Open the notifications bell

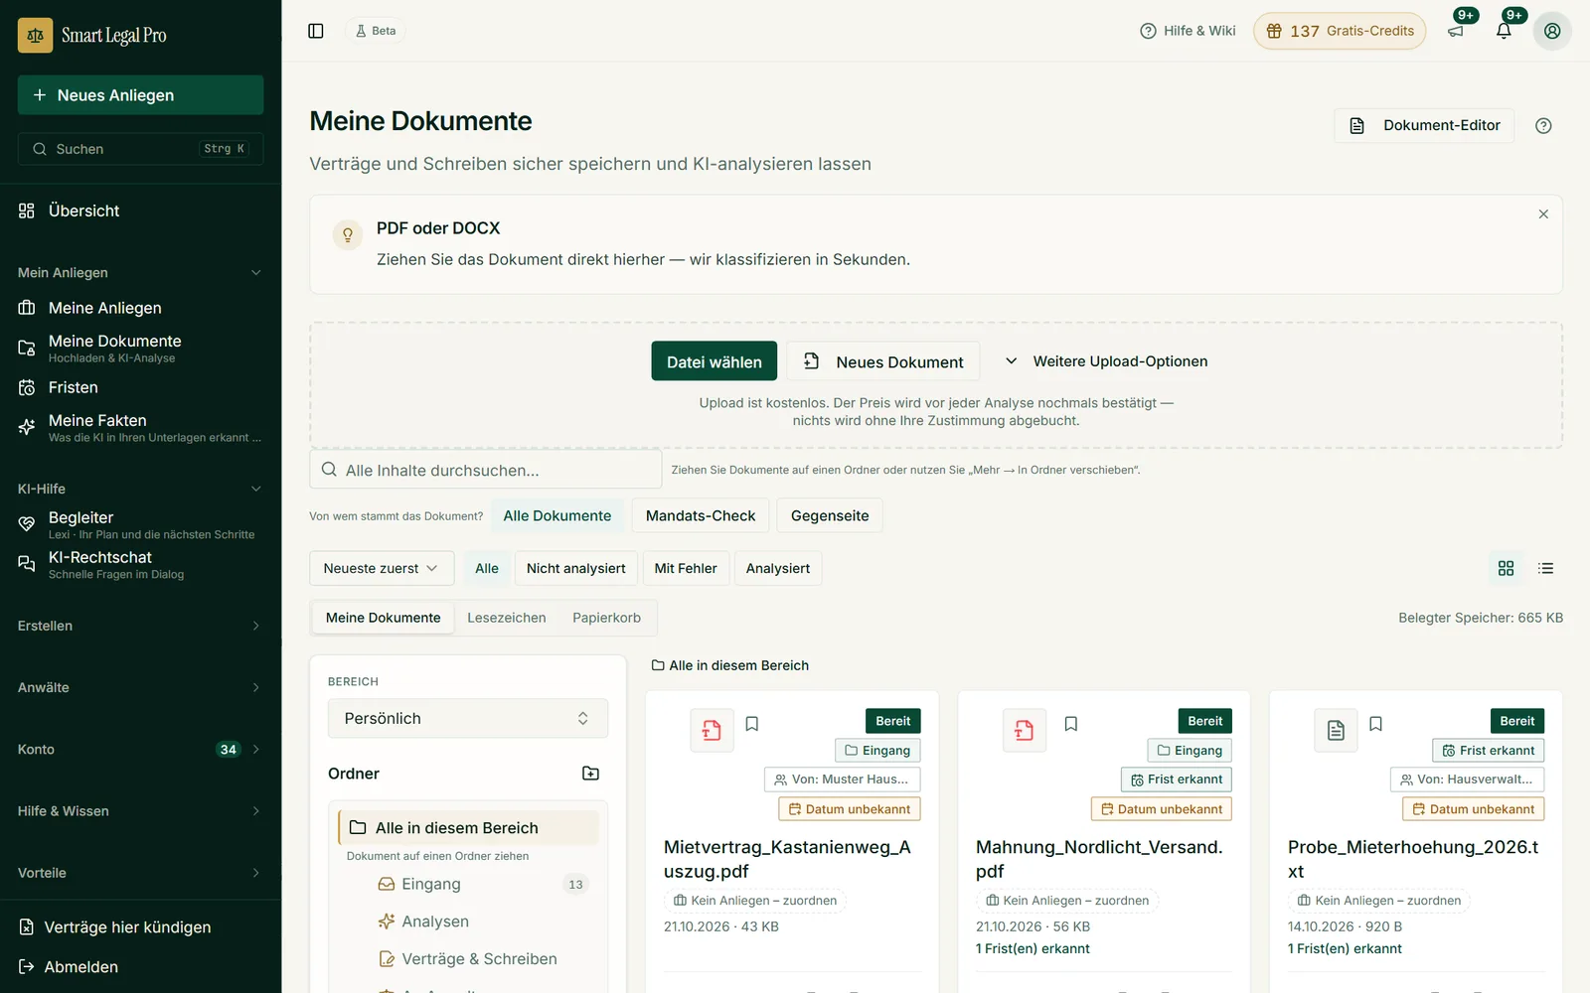(1504, 31)
